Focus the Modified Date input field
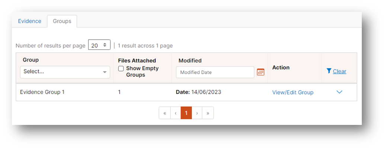 click(215, 72)
